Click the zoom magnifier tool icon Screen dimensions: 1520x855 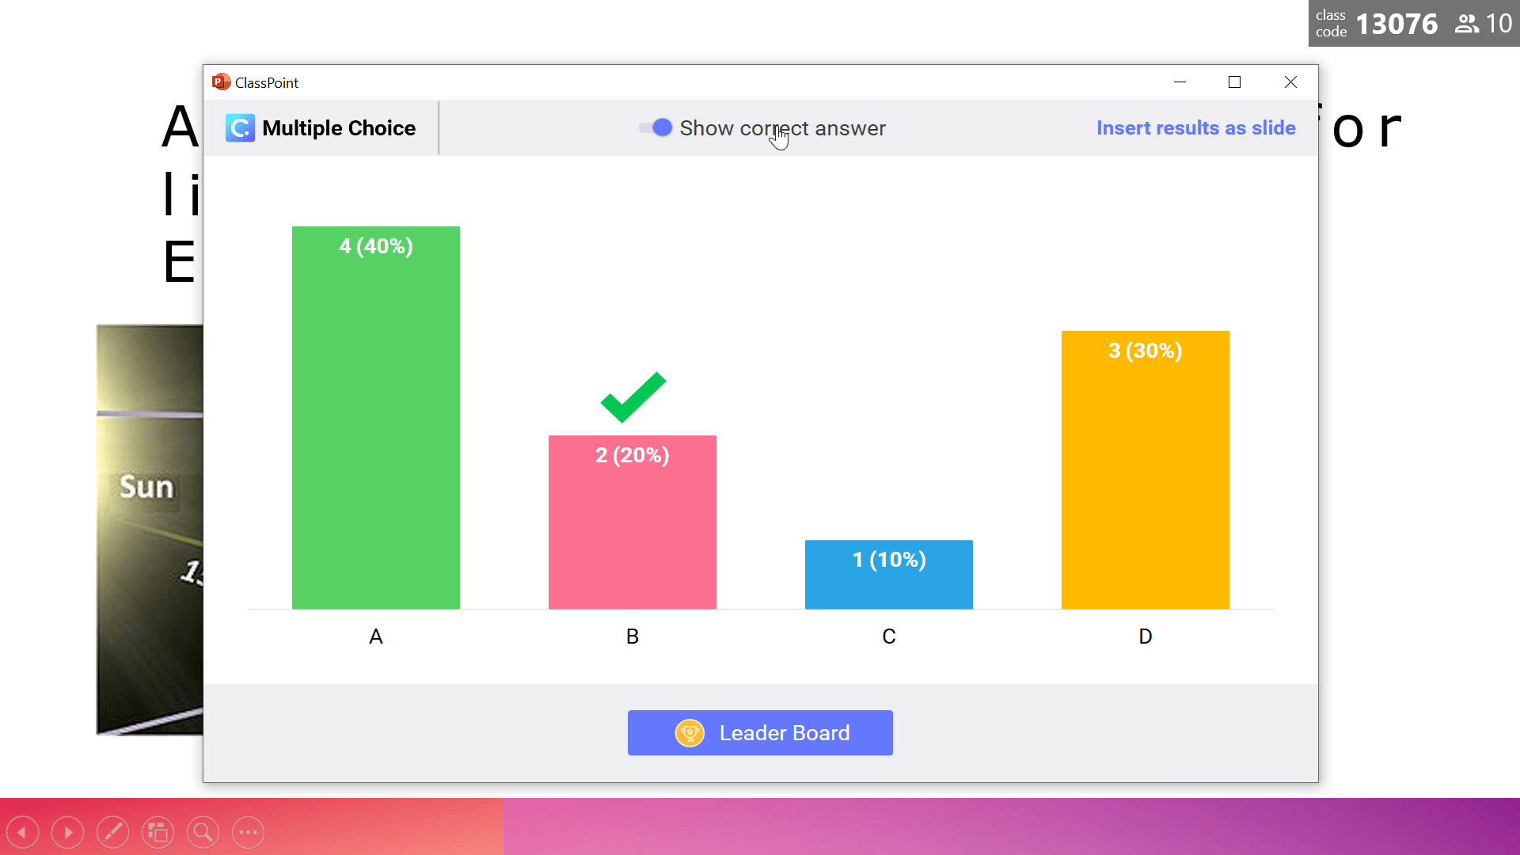pyautogui.click(x=203, y=831)
